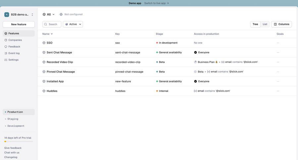This screenshot has height=160, width=298.
Task: Open the Active filter dropdown
Action: click(73, 24)
